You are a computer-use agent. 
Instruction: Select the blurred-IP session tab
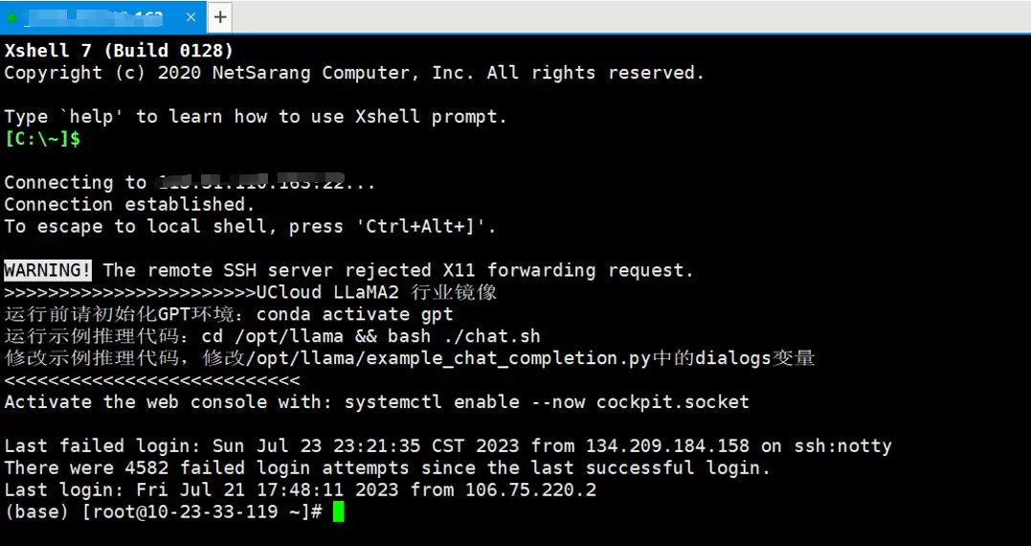point(96,17)
